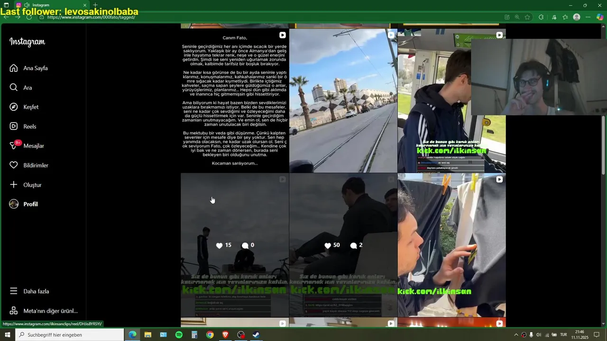This screenshot has width=607, height=341.
Task: Open the Copilot sidebar icon
Action: click(x=600, y=17)
